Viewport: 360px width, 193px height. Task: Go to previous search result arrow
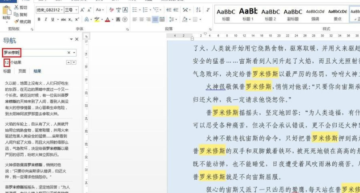[68, 62]
